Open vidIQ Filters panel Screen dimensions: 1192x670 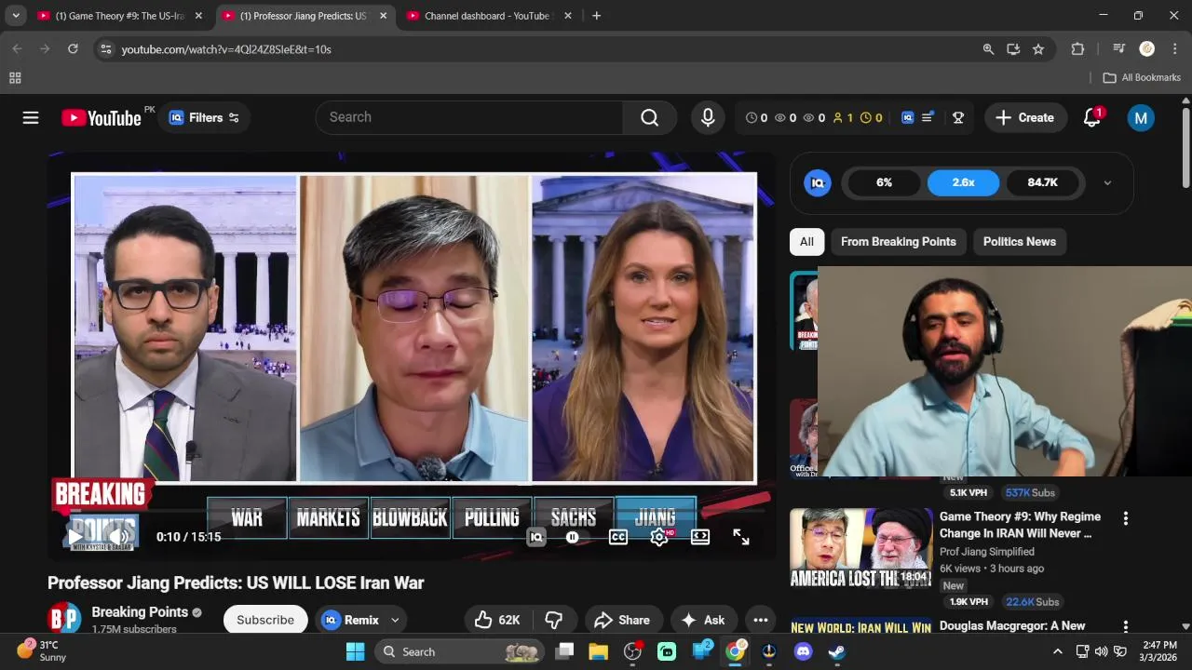click(x=204, y=117)
